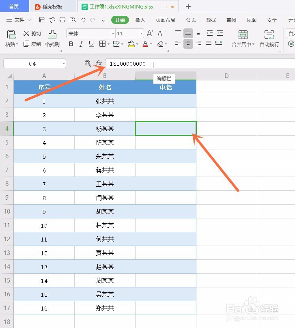Toggle Wrap Text (自动换行)
This screenshot has height=328, width=295.
pyautogui.click(x=269, y=39)
